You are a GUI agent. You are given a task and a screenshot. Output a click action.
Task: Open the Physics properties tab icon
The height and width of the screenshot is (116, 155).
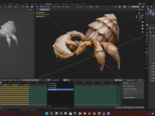[147, 55]
